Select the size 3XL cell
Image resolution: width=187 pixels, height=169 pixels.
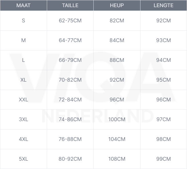pyautogui.click(x=23, y=119)
